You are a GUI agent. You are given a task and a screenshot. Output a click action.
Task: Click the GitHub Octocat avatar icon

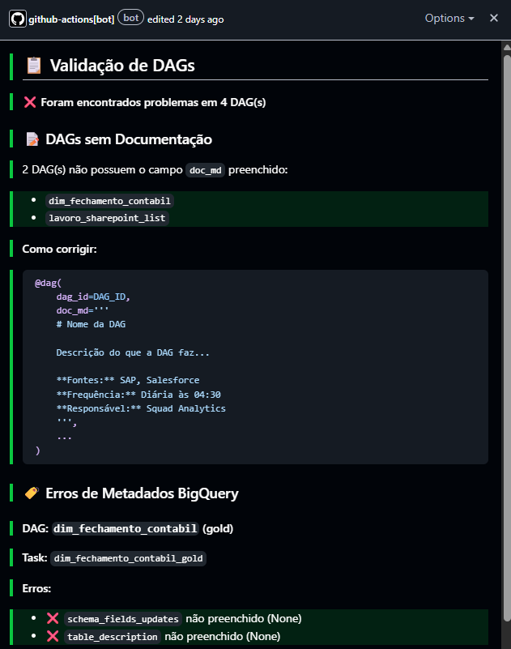[x=18, y=19]
